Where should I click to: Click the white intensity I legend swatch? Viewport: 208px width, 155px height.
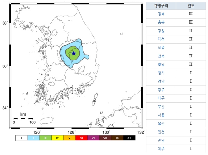tap(21, 138)
